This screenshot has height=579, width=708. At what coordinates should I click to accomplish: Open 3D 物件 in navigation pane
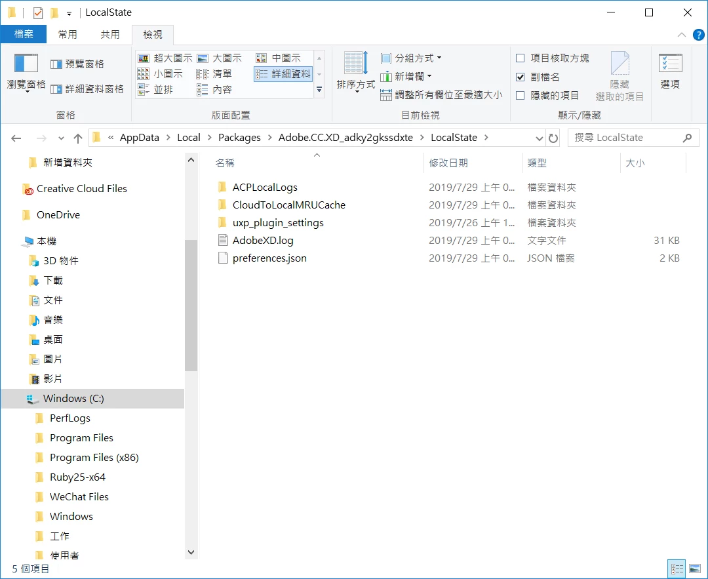tap(60, 261)
